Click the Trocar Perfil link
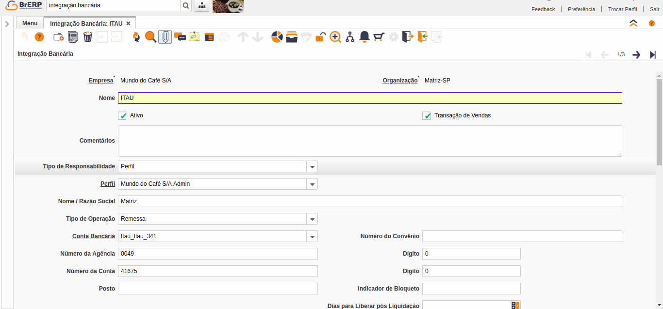The width and height of the screenshot is (663, 309). (x=622, y=9)
